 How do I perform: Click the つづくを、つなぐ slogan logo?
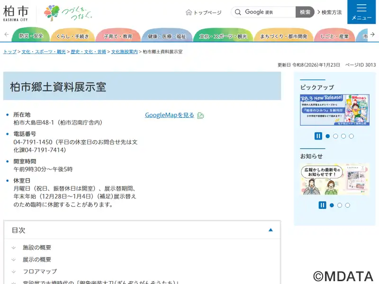click(x=67, y=13)
